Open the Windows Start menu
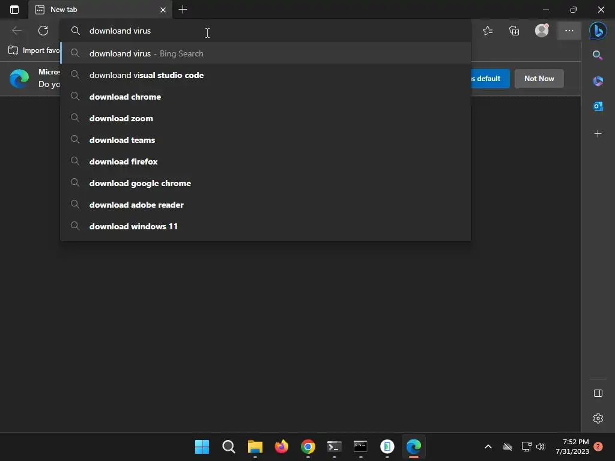The height and width of the screenshot is (461, 615). point(202,447)
